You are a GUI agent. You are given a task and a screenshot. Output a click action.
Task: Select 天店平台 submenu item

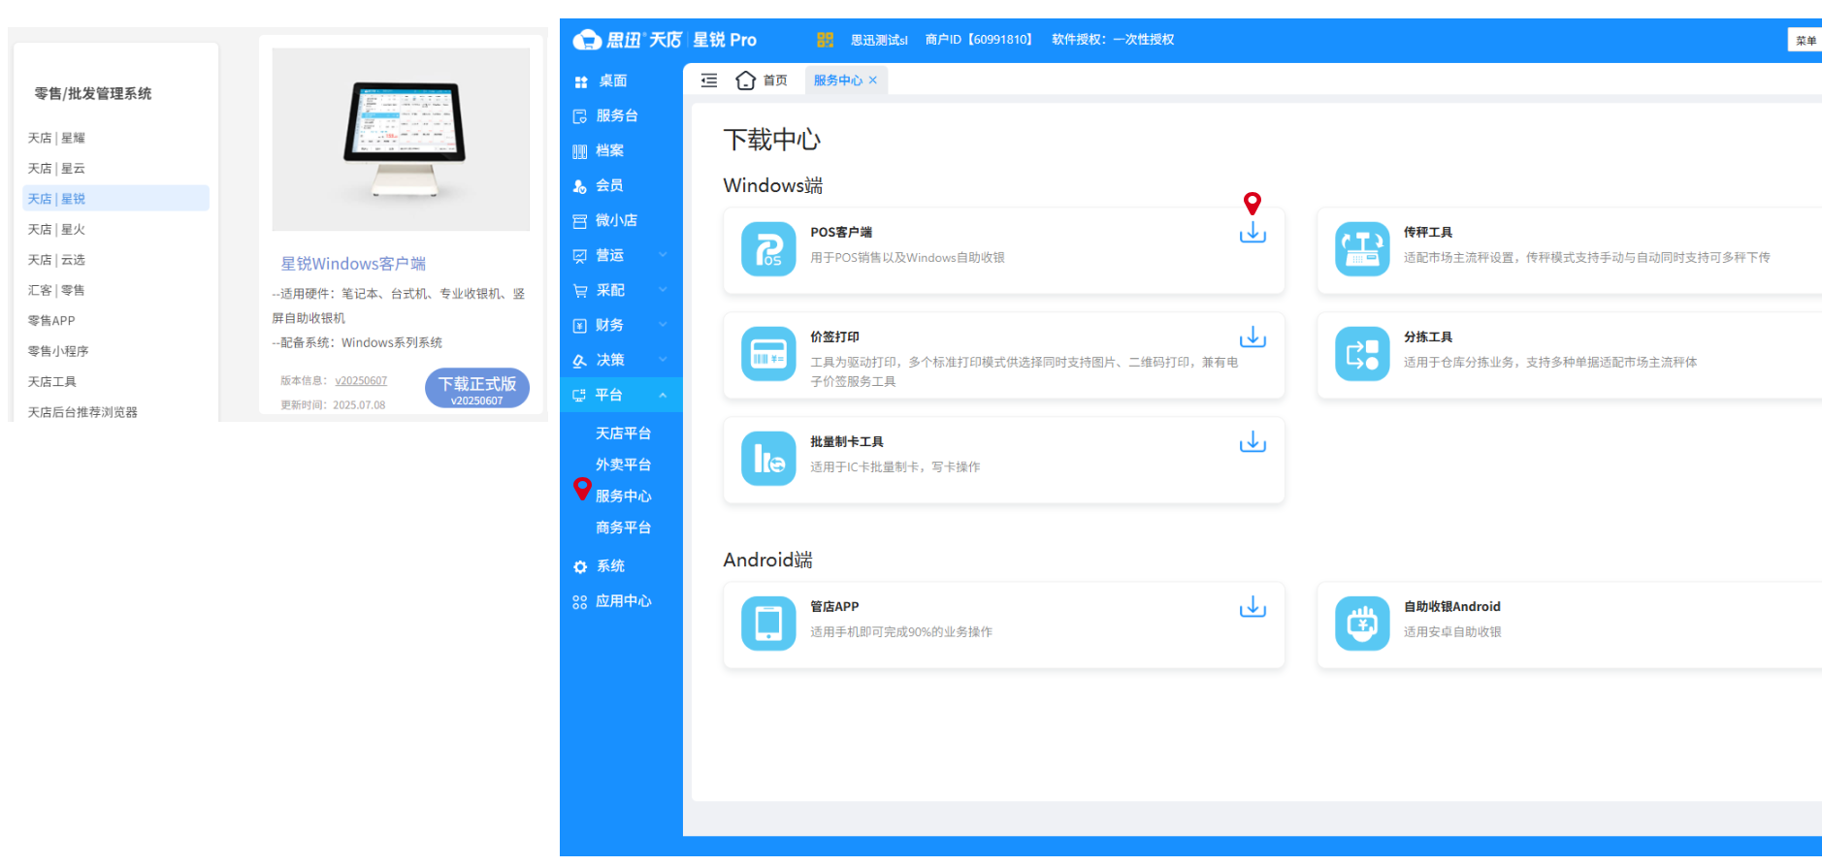click(x=623, y=433)
